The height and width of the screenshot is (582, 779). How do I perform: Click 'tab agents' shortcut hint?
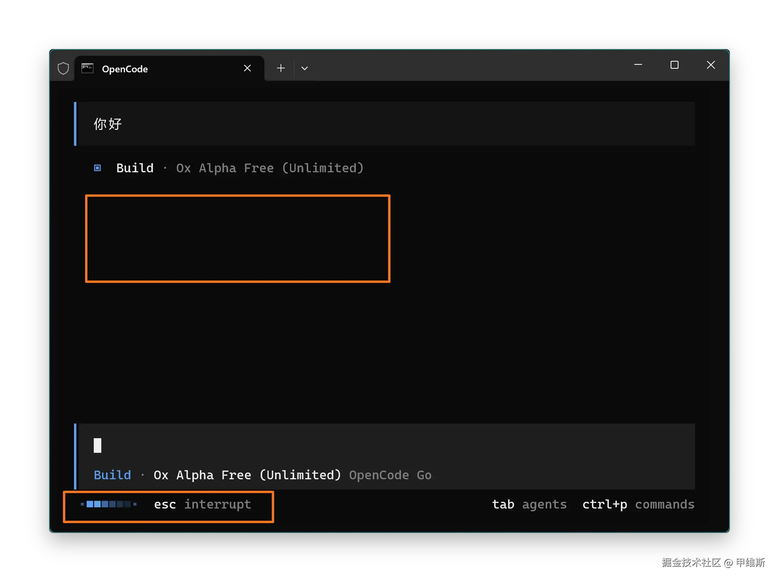point(529,505)
